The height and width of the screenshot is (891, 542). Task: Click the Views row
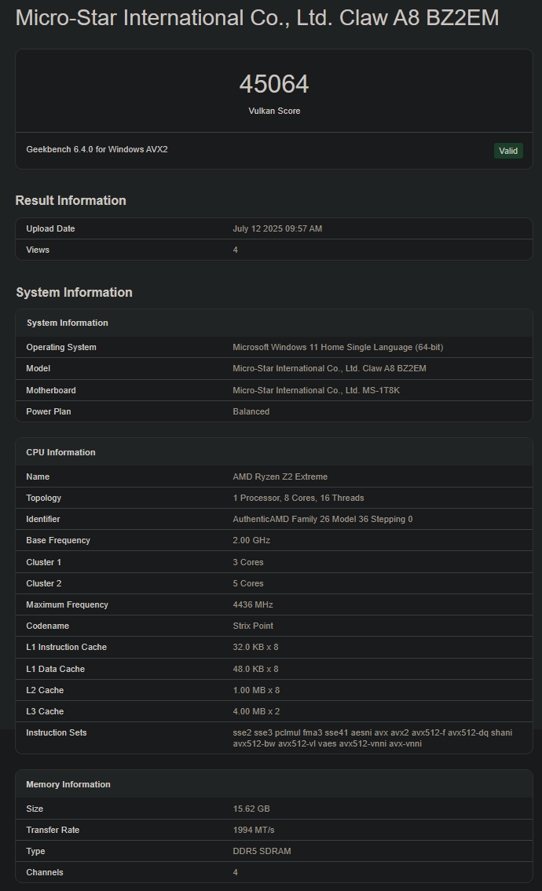click(274, 250)
